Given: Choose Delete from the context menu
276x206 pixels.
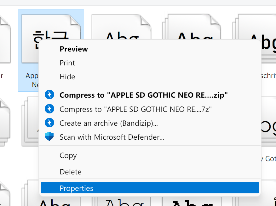Looking at the screenshot, I should tap(150, 172).
